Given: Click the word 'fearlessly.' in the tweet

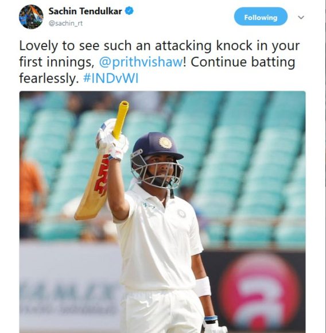Looking at the screenshot, I should [x=48, y=78].
